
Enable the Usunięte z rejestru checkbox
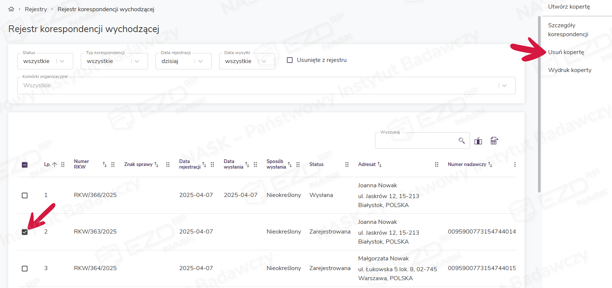pyautogui.click(x=290, y=60)
